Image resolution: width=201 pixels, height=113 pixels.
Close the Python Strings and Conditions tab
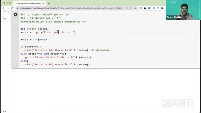(x=44, y=3)
